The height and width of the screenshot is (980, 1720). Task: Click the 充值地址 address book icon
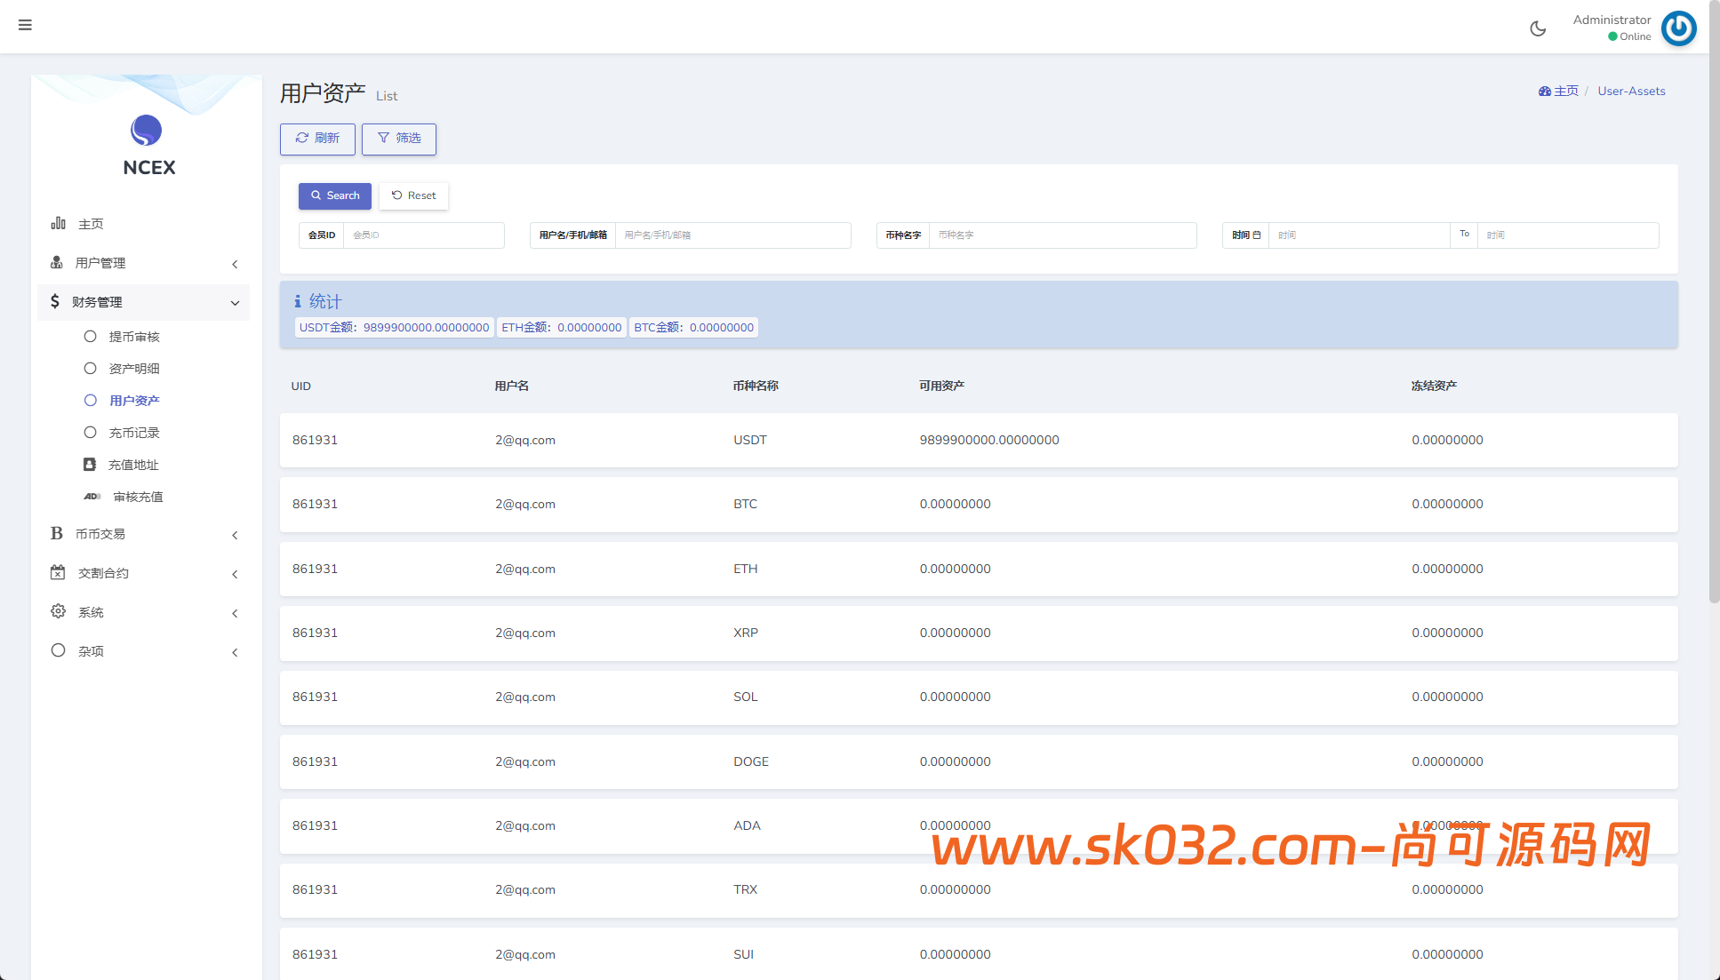click(x=90, y=465)
